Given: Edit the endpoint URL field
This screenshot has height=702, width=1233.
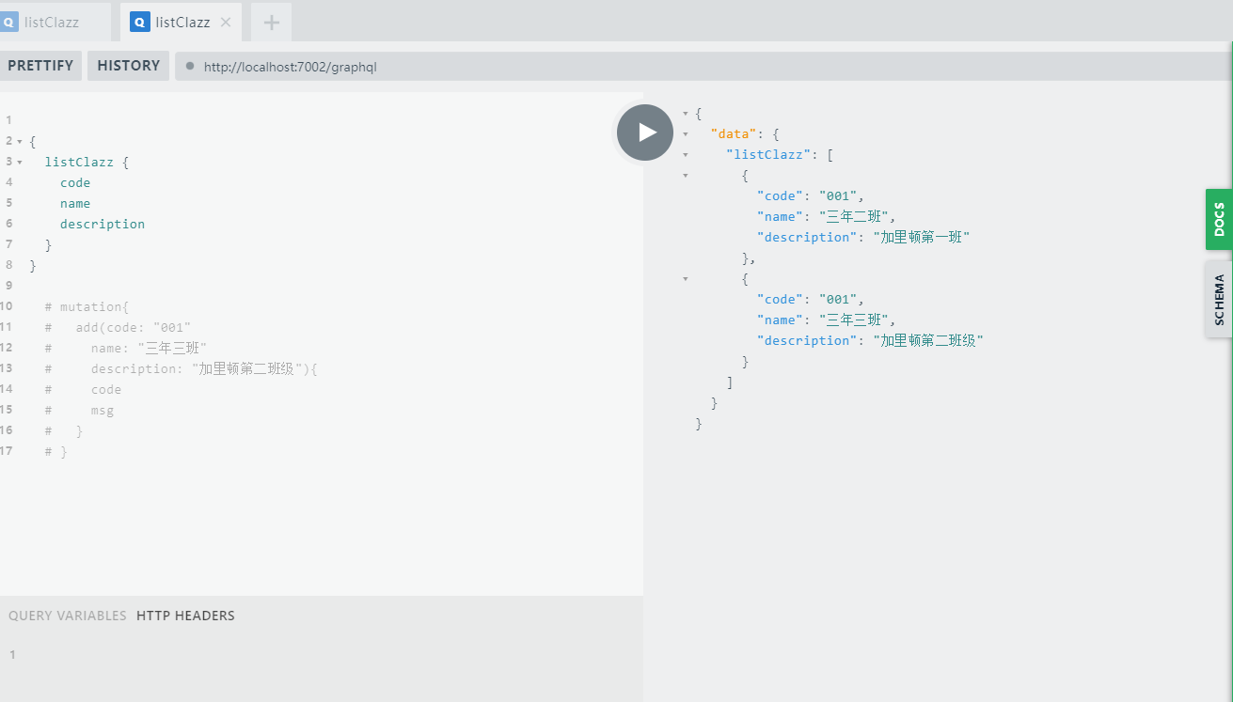Looking at the screenshot, I should coord(705,67).
